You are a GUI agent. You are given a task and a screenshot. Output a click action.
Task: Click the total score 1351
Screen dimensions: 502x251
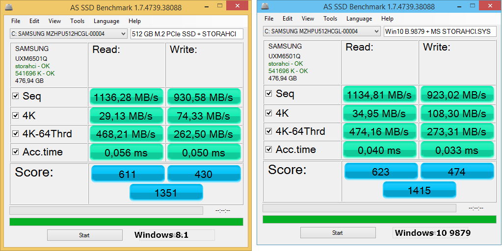pyautogui.click(x=166, y=193)
